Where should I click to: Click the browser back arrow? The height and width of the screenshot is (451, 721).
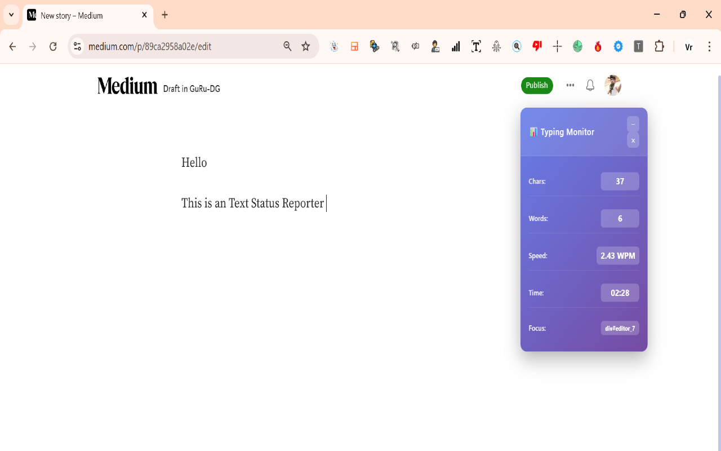(12, 47)
